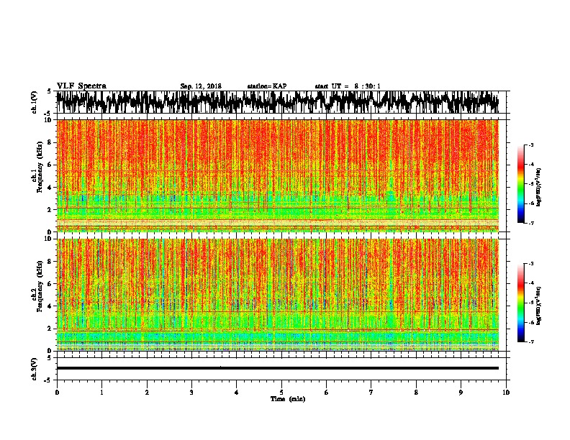This screenshot has height=440, width=570.
Task: Click the "ch.1(V)" waveform axis label
Action: click(35, 102)
